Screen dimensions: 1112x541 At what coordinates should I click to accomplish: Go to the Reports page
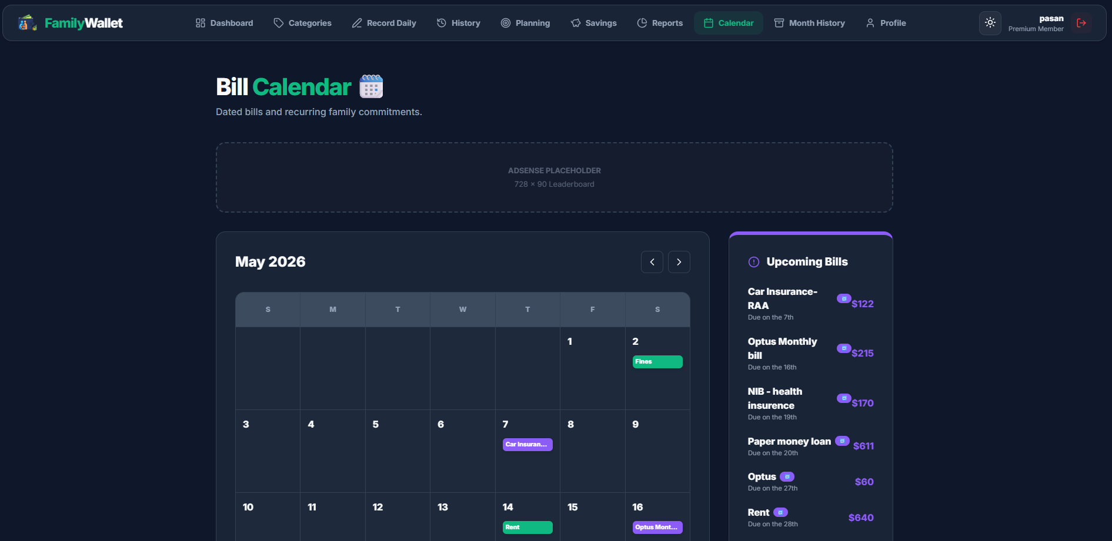tap(660, 23)
